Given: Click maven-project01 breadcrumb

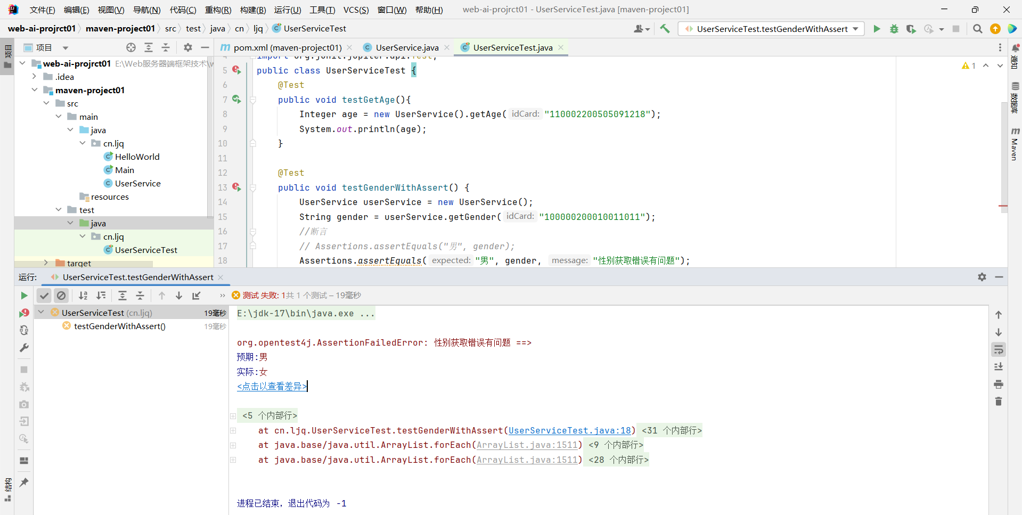Looking at the screenshot, I should 120,29.
